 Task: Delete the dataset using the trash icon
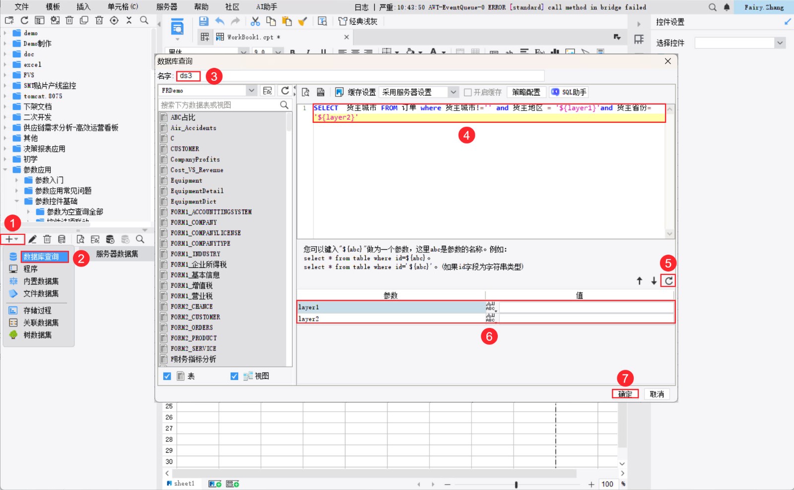pyautogui.click(x=47, y=239)
